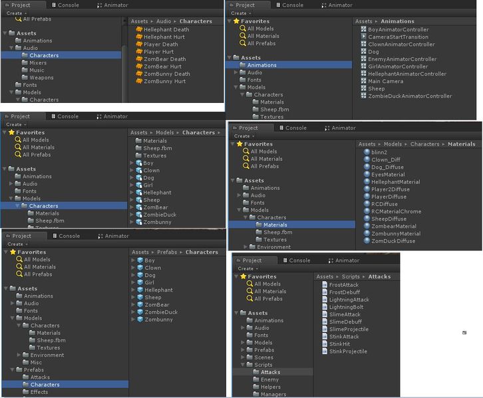Select the CameraStartTransition animation clip icon
The height and width of the screenshot is (398, 483).
click(363, 37)
